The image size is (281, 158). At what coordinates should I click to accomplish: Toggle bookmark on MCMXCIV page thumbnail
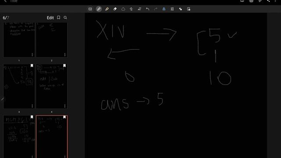pyautogui.click(x=32, y=117)
